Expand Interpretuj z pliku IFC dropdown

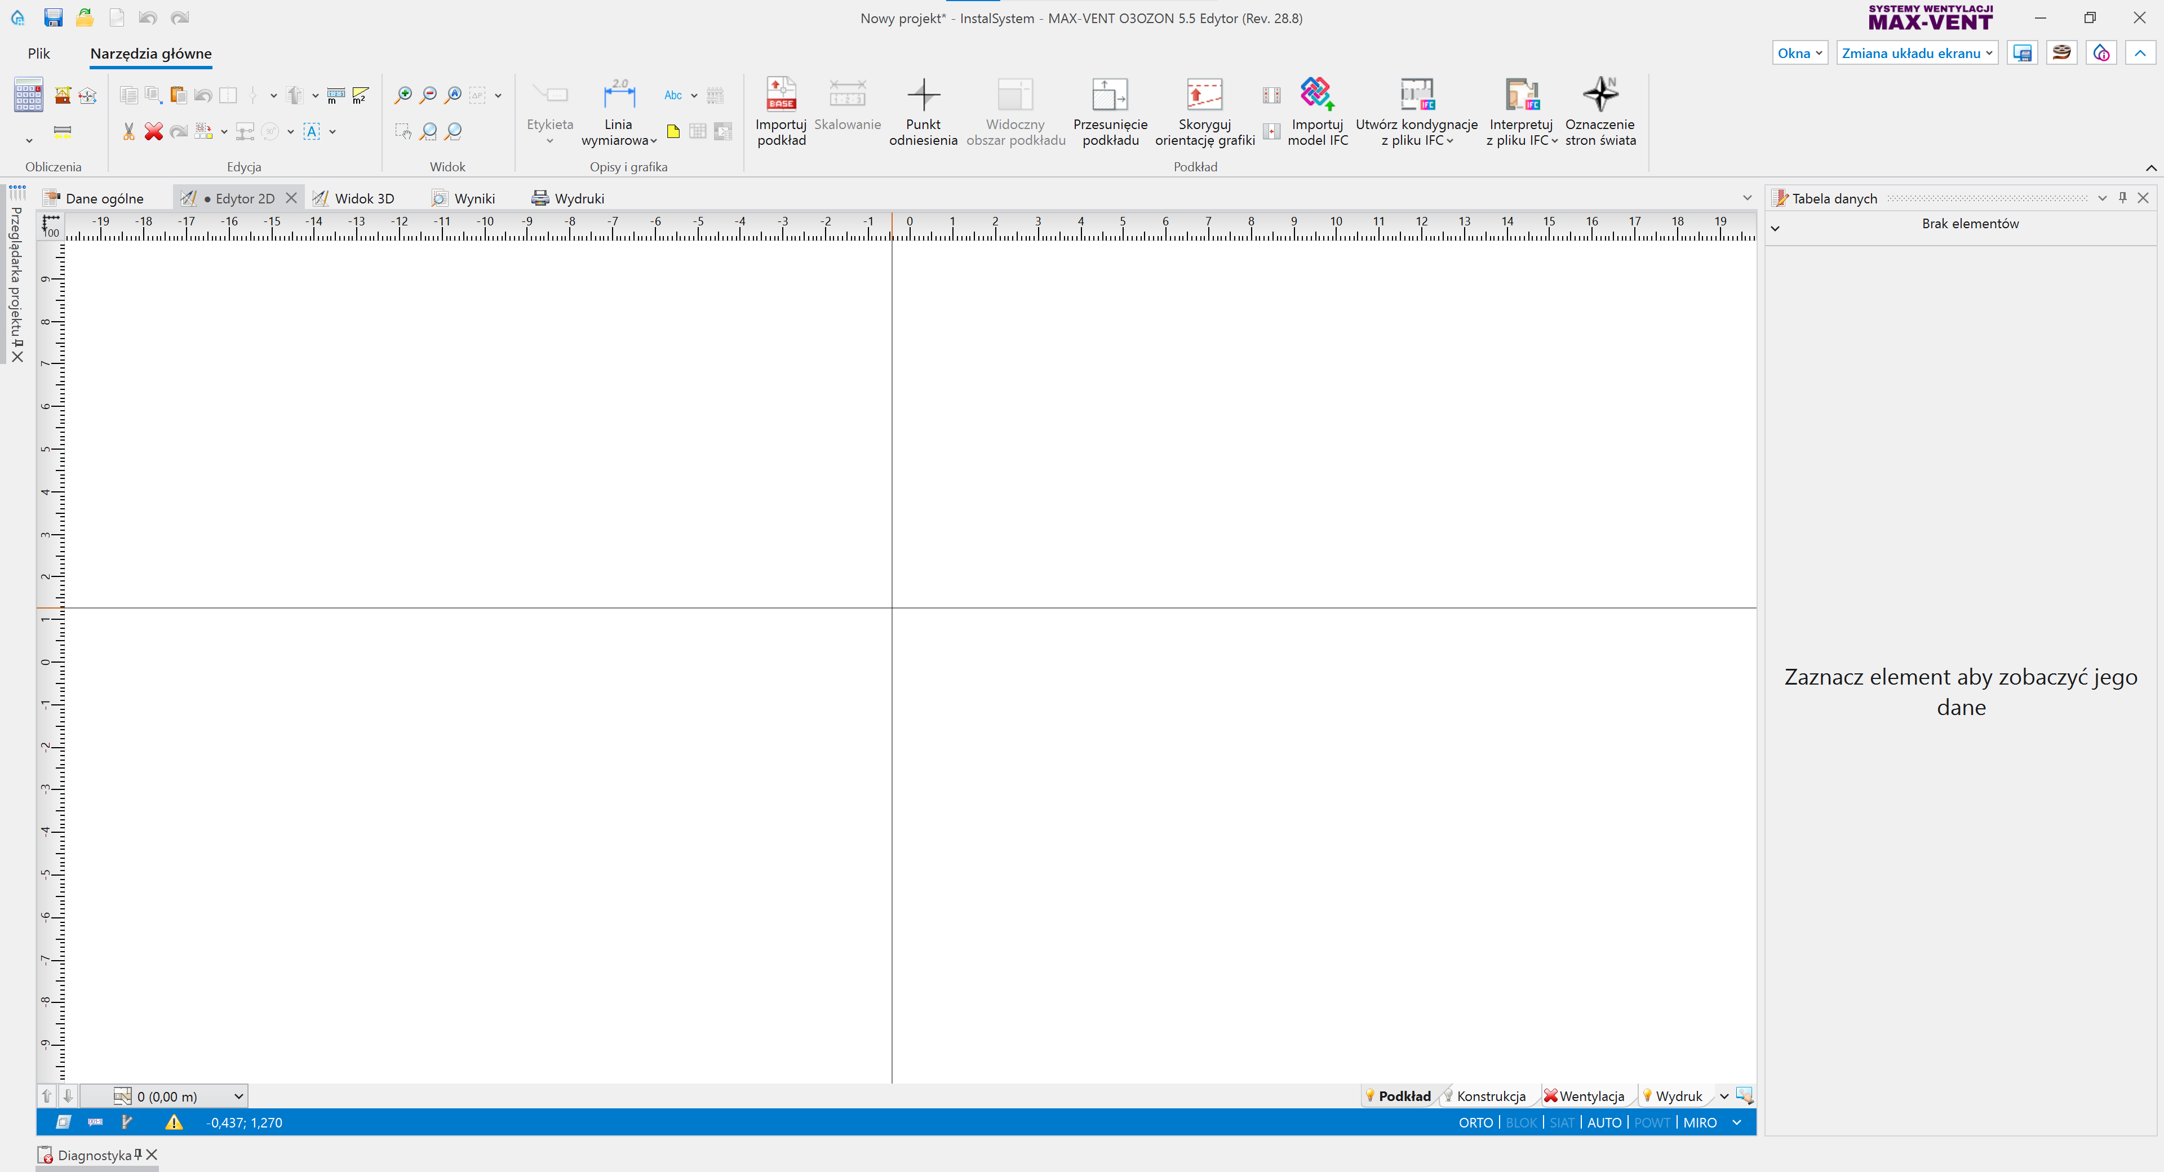[x=1554, y=141]
